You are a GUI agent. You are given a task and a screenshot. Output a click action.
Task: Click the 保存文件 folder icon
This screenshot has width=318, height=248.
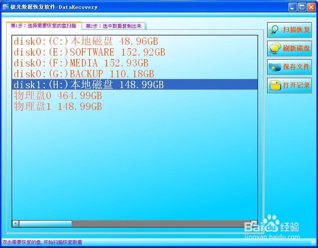click(x=275, y=67)
